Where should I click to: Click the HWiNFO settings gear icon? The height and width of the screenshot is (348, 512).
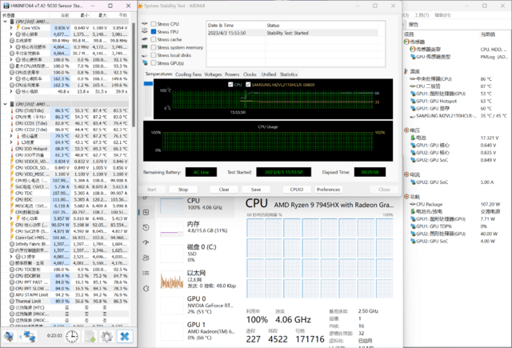point(106,337)
